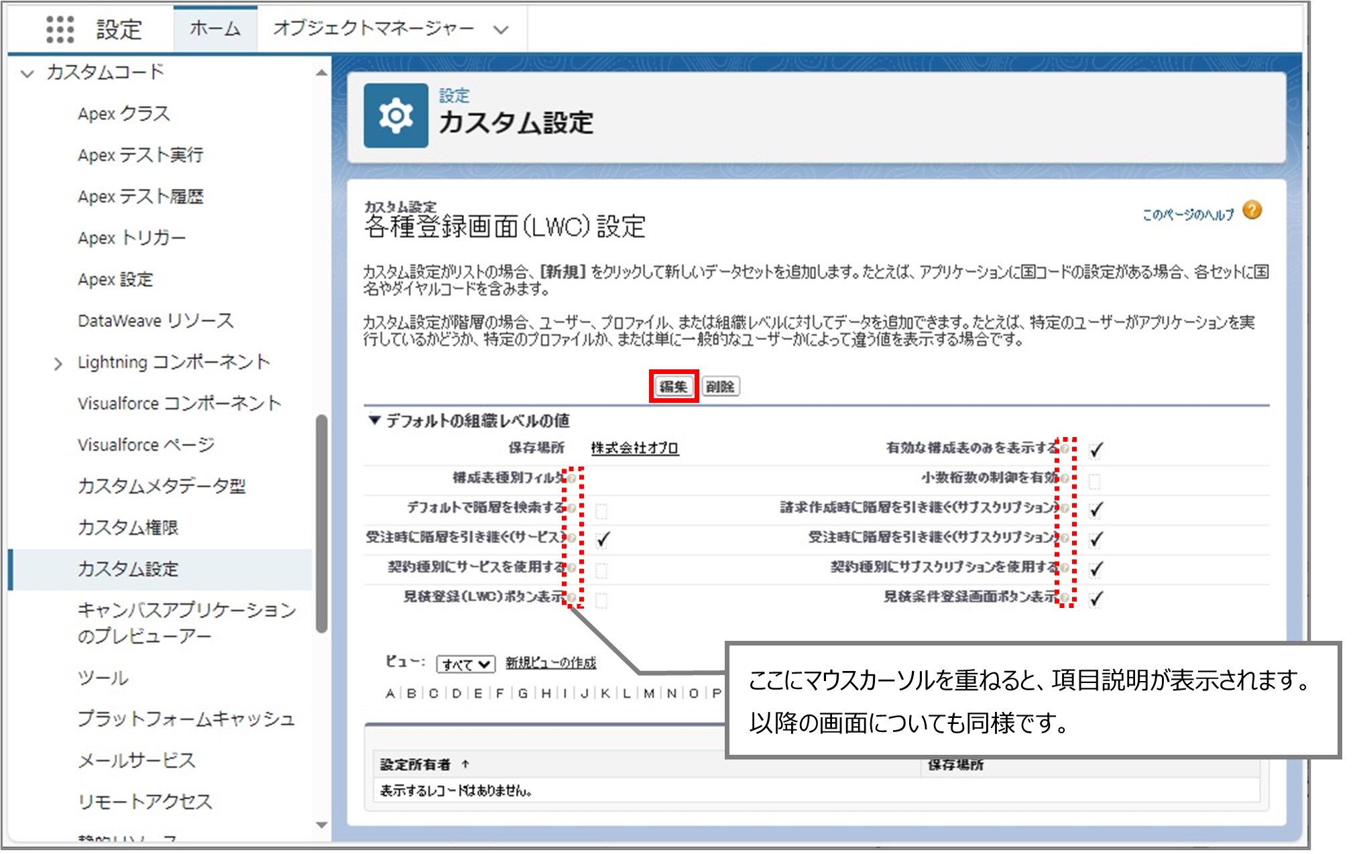Open Visualforce ページ in sidebar

(x=146, y=444)
